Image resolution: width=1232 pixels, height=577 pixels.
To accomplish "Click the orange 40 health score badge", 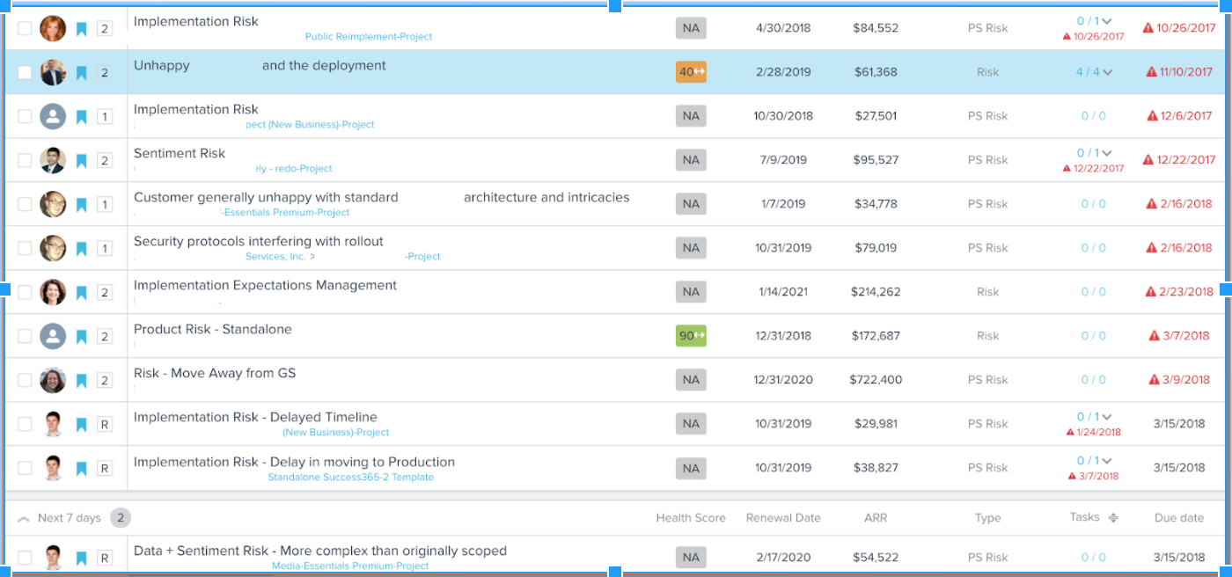I will click(691, 72).
